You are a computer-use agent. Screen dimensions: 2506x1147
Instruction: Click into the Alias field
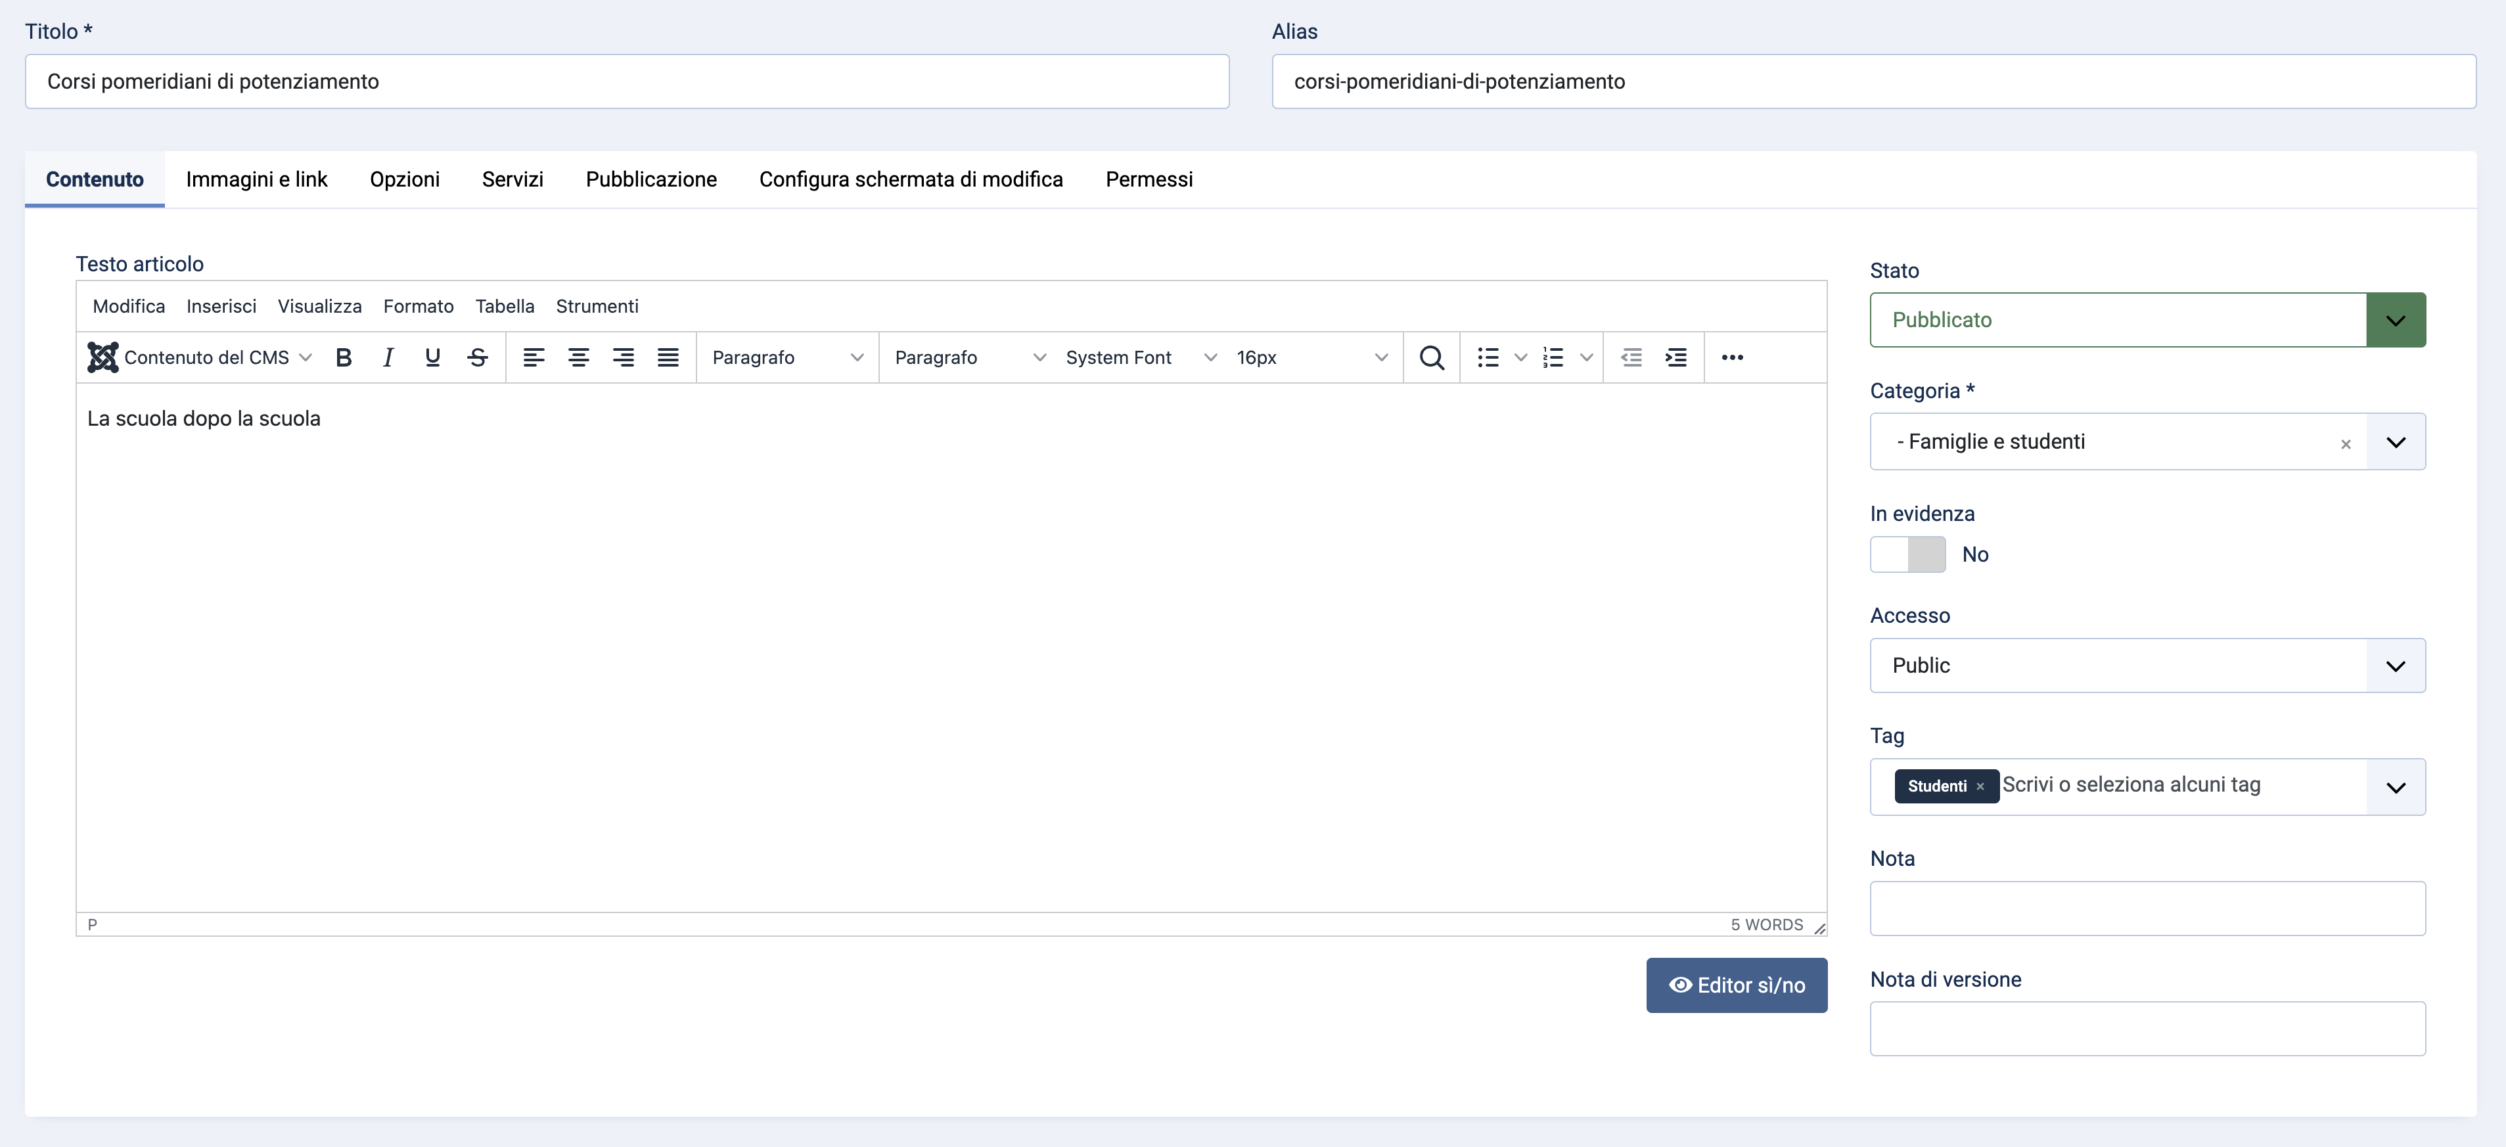[1874, 81]
